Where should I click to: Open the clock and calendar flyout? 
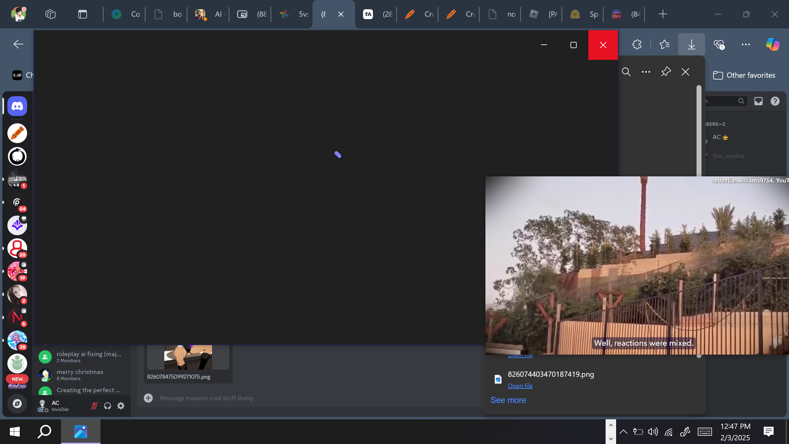point(735,432)
